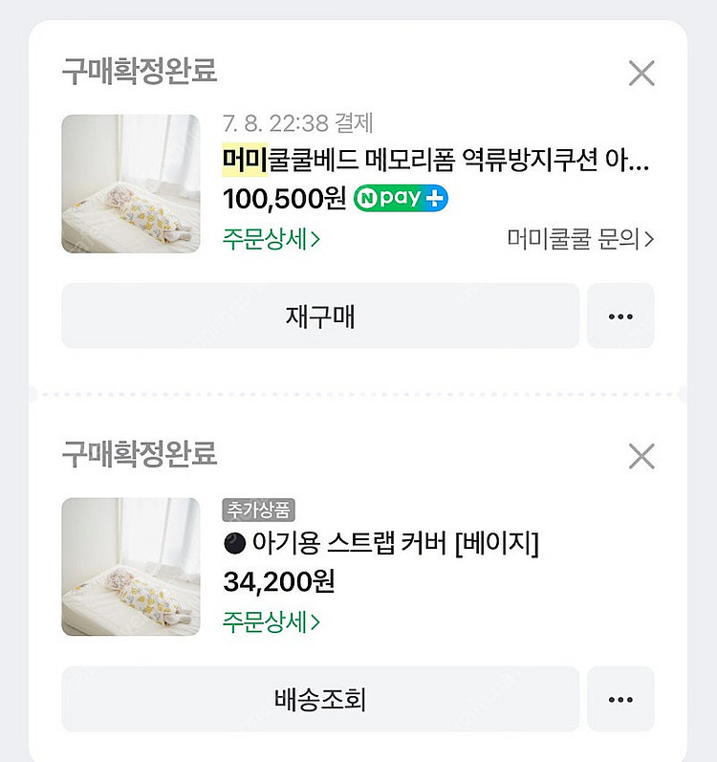Image resolution: width=717 pixels, height=762 pixels.
Task: Dismiss the 스트랩 커버 order card with X
Action: [641, 456]
